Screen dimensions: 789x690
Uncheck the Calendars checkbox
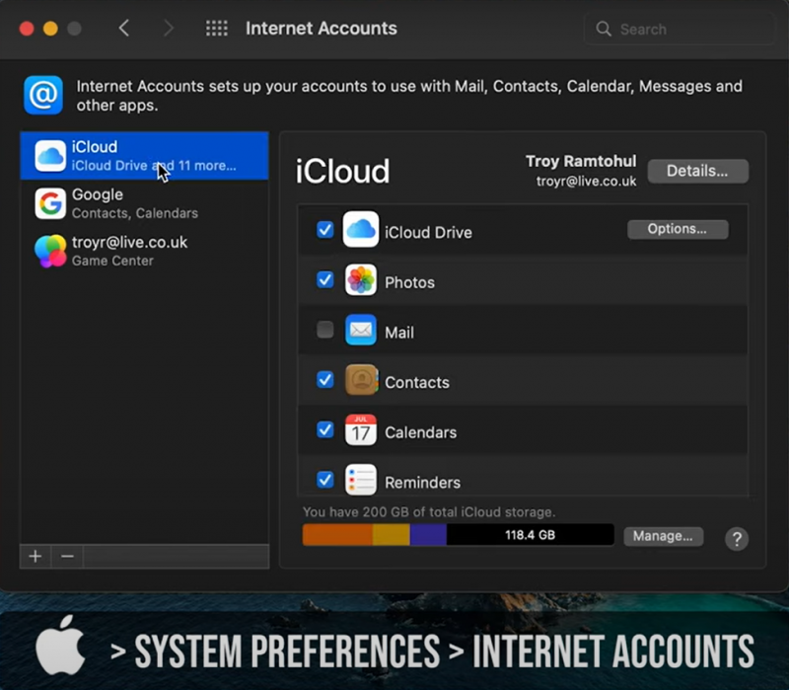325,429
